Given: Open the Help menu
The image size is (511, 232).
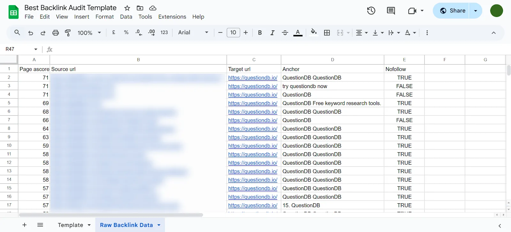Looking at the screenshot, I should point(198,17).
